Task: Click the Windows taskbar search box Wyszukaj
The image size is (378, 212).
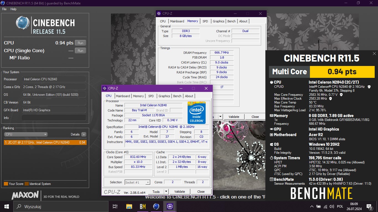Action: 61,206
